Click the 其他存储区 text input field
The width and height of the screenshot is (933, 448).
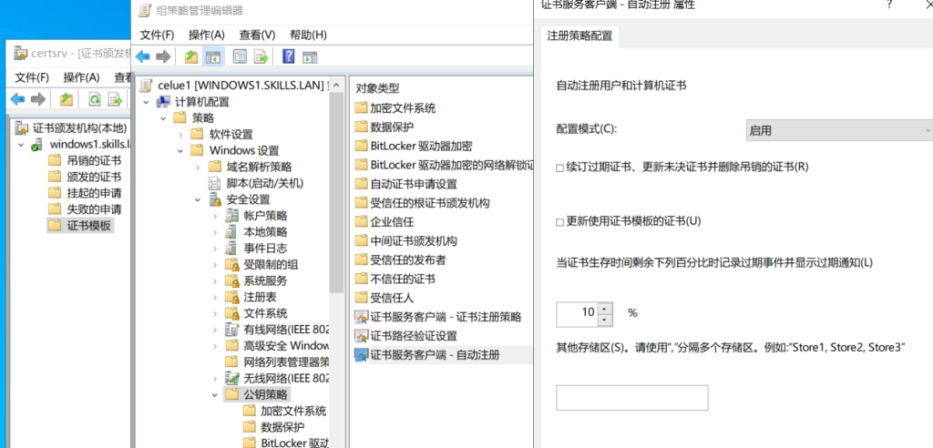click(631, 398)
